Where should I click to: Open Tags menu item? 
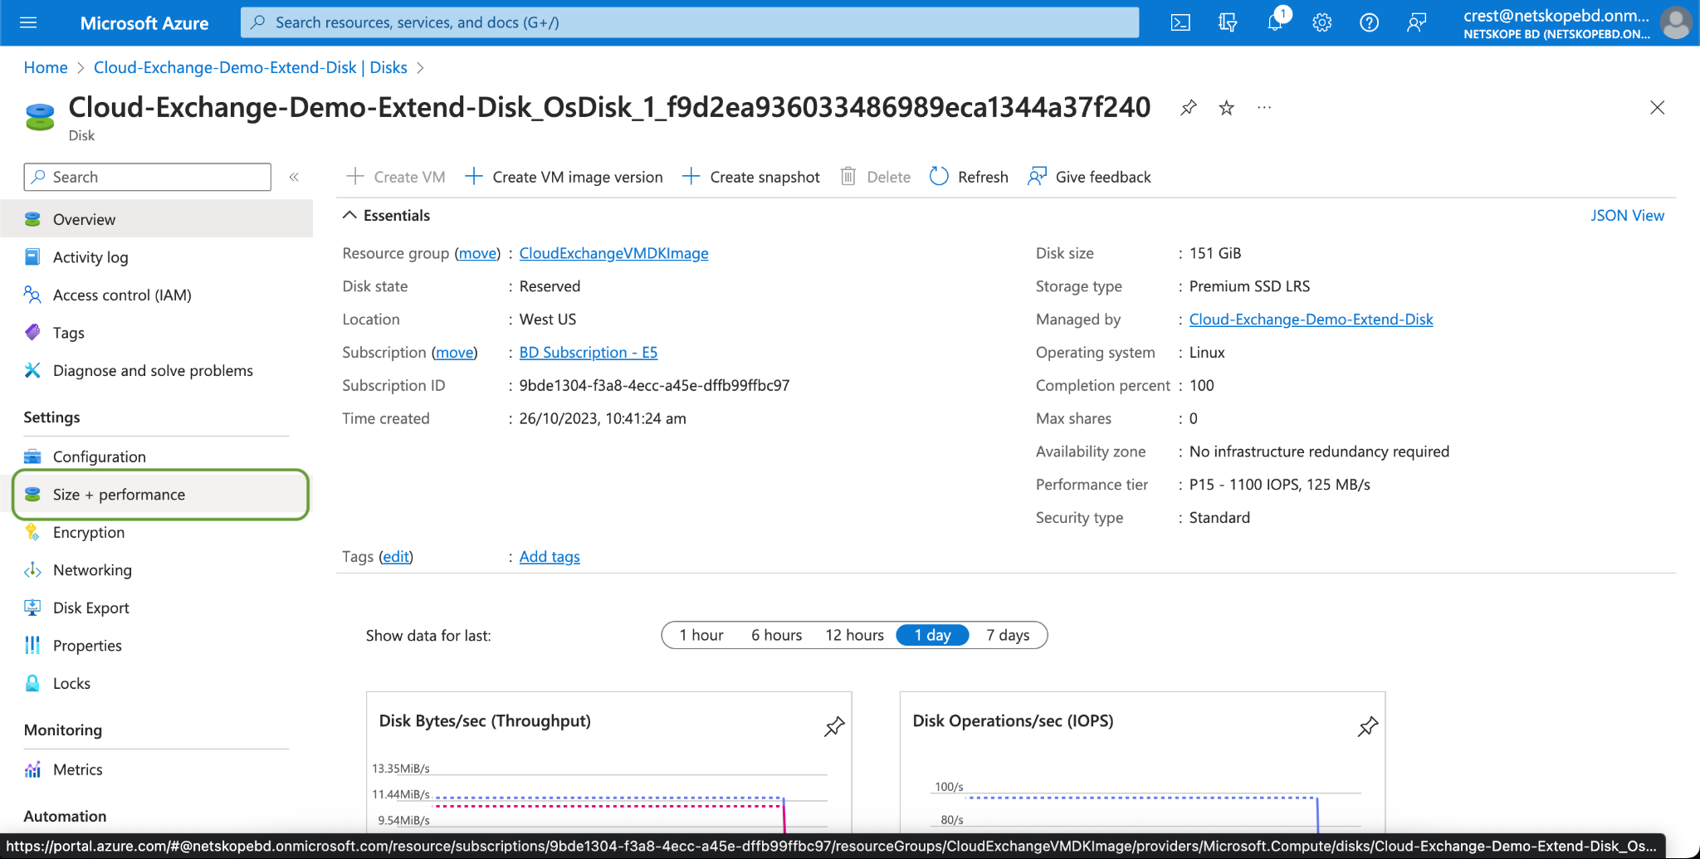click(x=156, y=333)
